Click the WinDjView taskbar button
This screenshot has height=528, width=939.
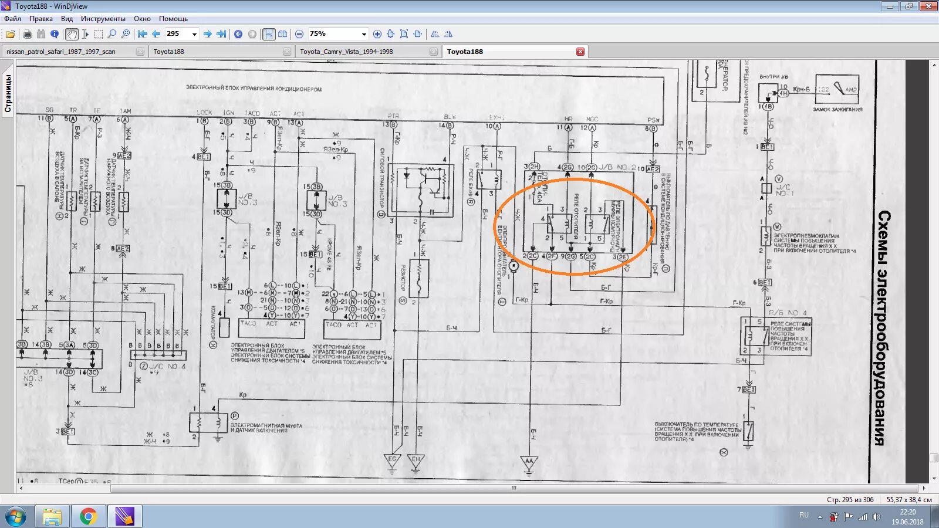click(125, 517)
